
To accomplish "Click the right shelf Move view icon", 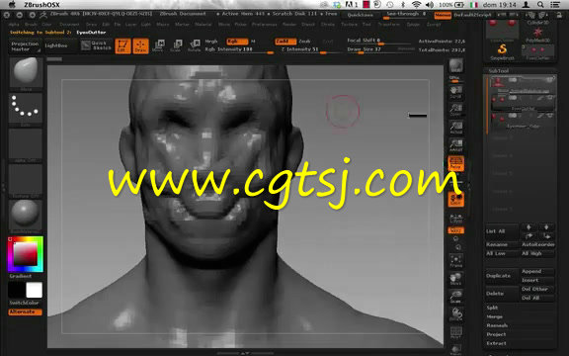I will click(455, 279).
